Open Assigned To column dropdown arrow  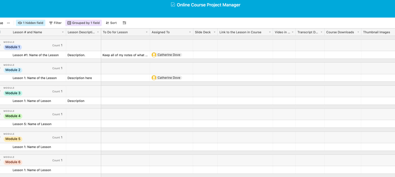[190, 32]
